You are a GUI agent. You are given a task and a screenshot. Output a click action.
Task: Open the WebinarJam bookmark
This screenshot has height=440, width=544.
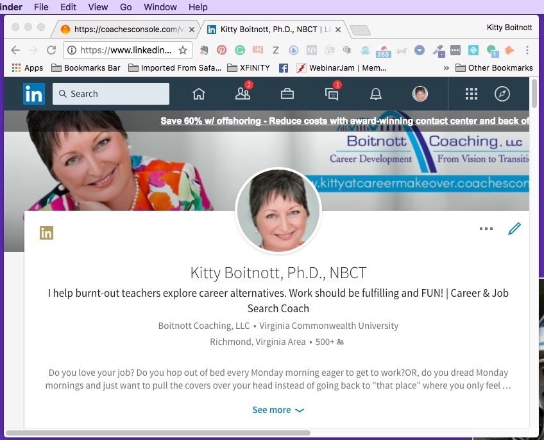(x=341, y=68)
